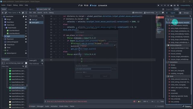
Task: Toggle visibility of CollisionShape2D node
Action: pos(26,42)
